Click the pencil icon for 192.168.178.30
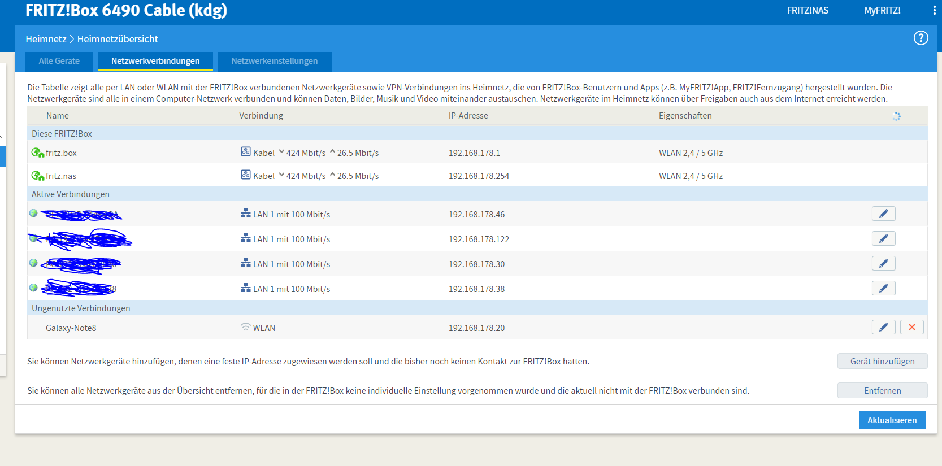This screenshot has width=942, height=466. (x=883, y=263)
